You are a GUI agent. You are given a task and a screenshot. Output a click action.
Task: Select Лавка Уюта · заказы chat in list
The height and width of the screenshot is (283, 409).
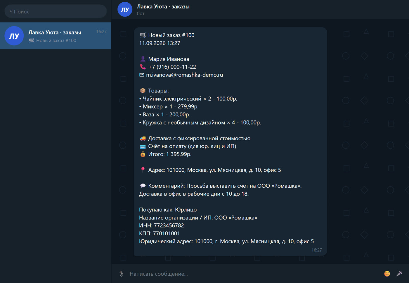pos(56,36)
